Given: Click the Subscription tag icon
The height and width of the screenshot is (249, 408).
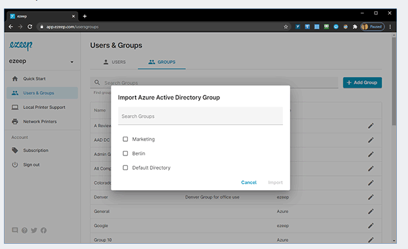Looking at the screenshot, I should 15,150.
